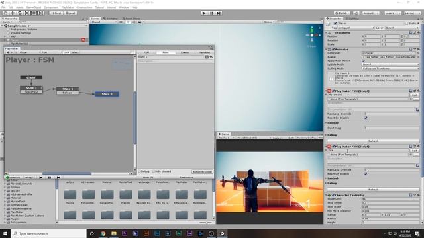Open the GameObject menu
The image size is (424, 238).
click(x=34, y=7)
